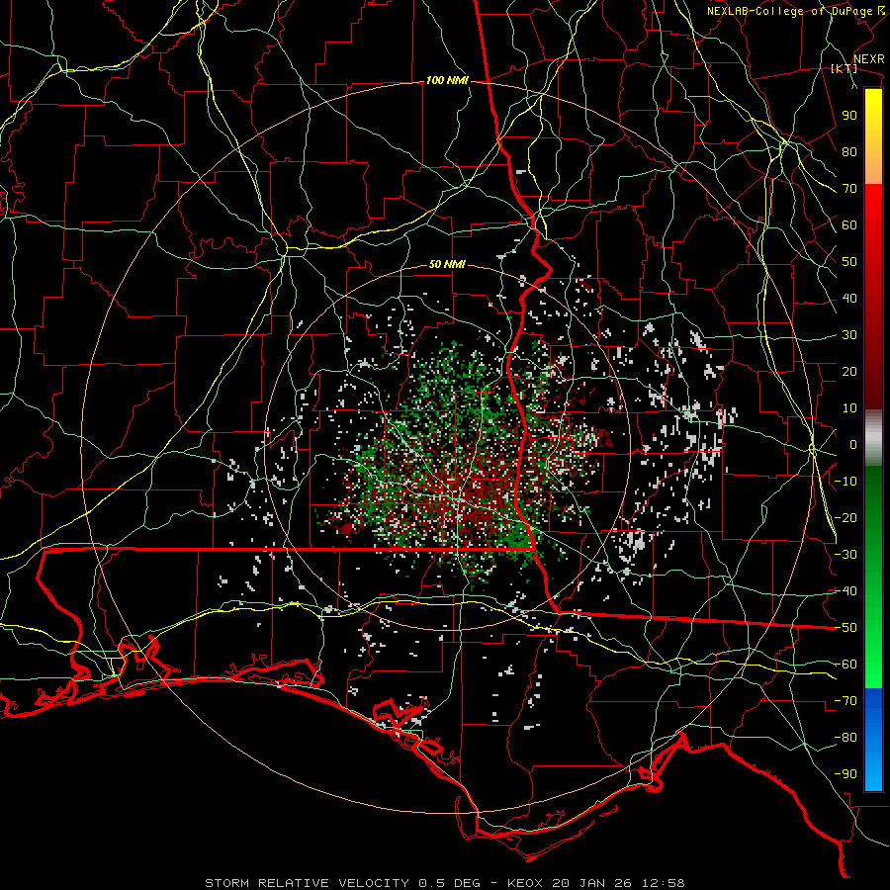Click the positive 80 scale value
Viewport: 890px width, 890px height.
tap(849, 151)
